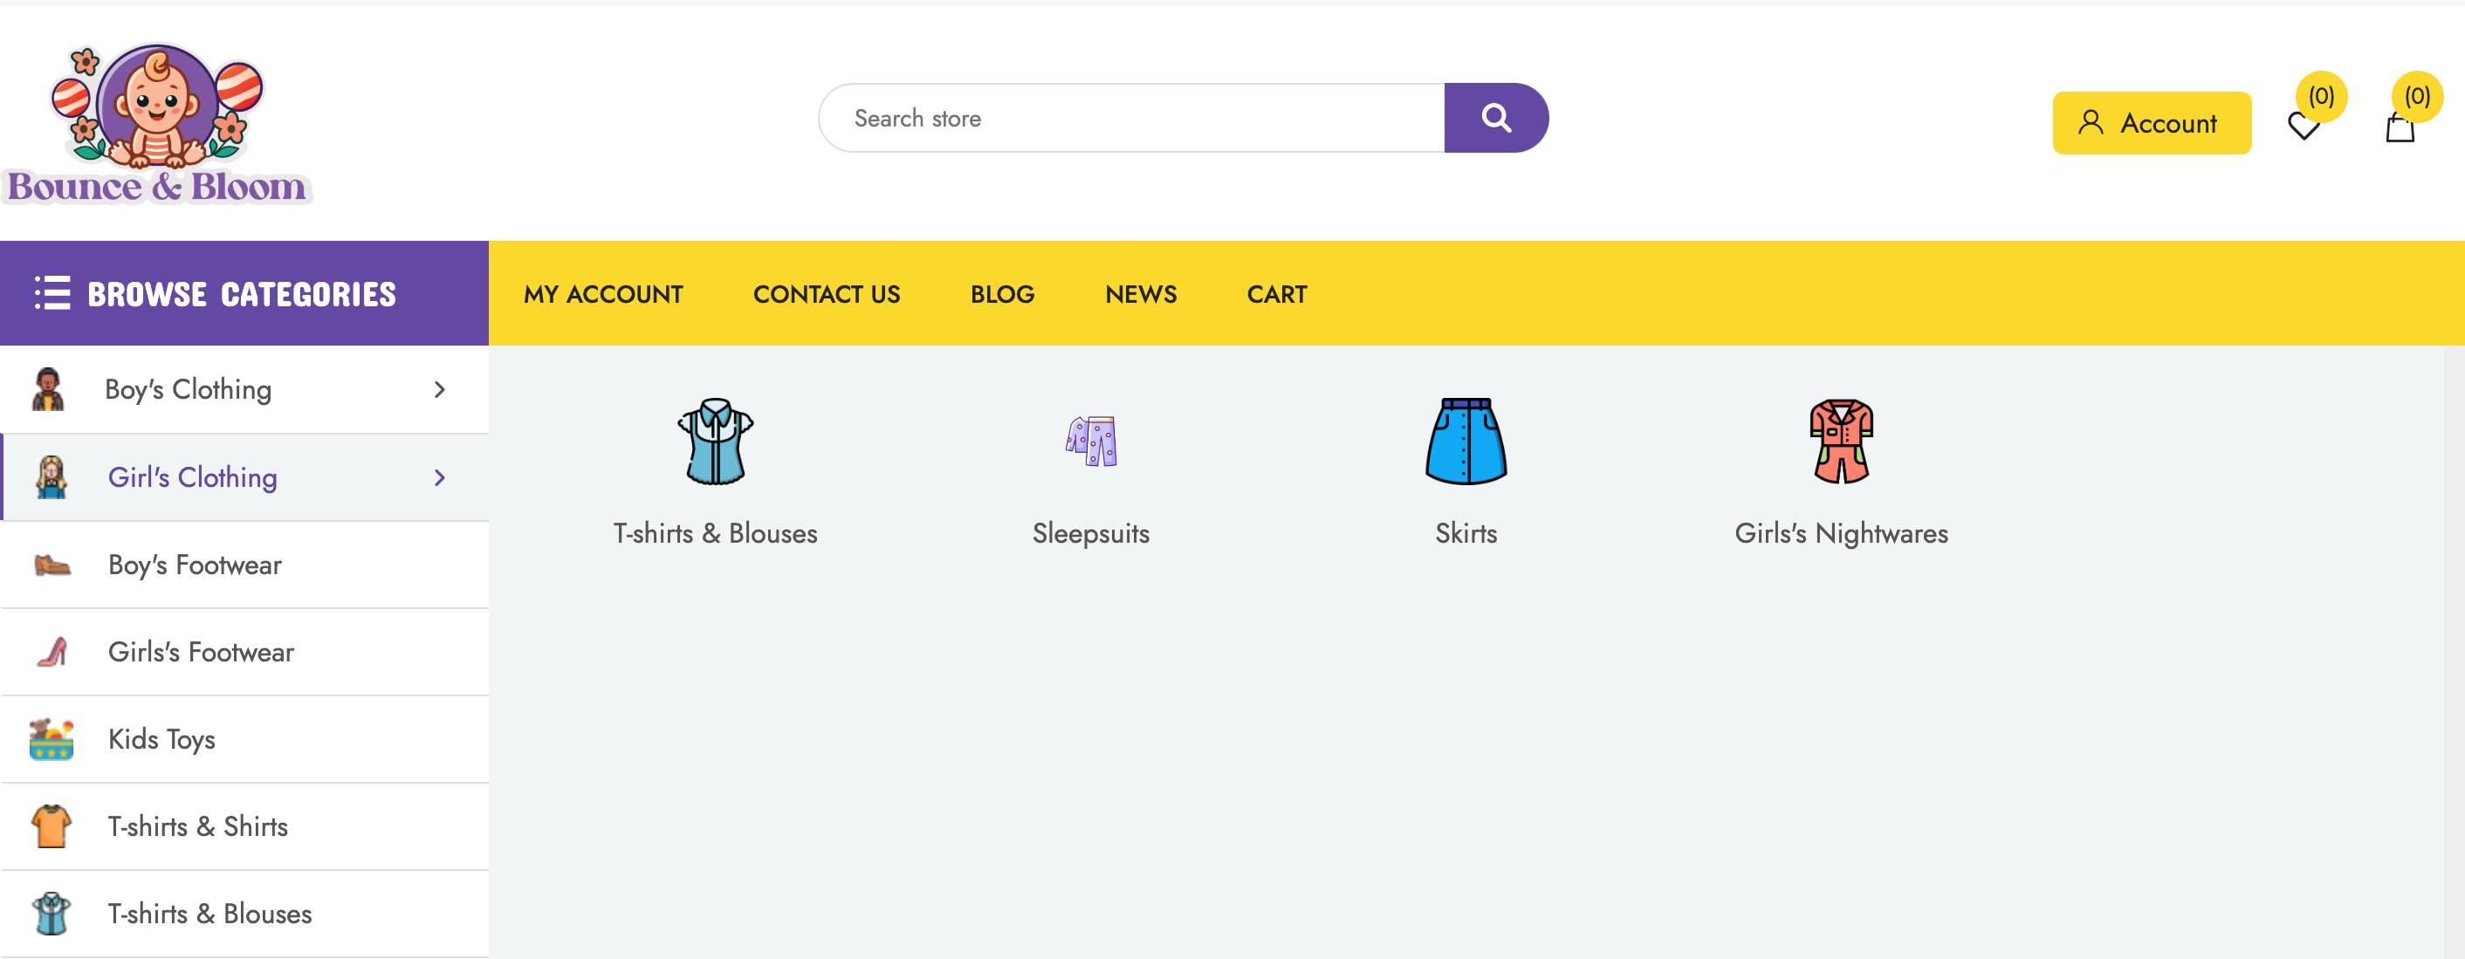Click the Bounce & Bloom logo
Screen dimensions: 2465x959
(x=157, y=123)
